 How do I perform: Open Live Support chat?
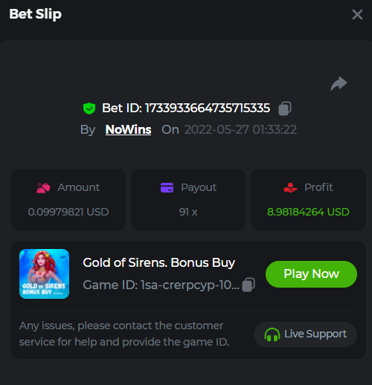[305, 334]
